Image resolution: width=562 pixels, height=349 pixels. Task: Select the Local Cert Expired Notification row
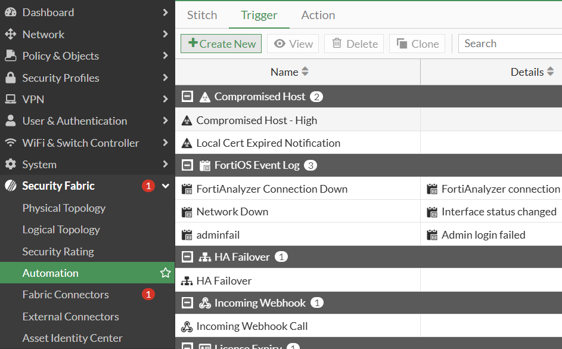pos(368,143)
